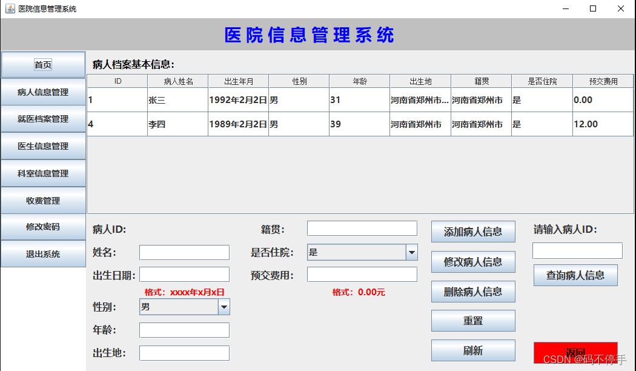Click the 是否住院 column header
This screenshot has height=371, width=636.
[542, 81]
